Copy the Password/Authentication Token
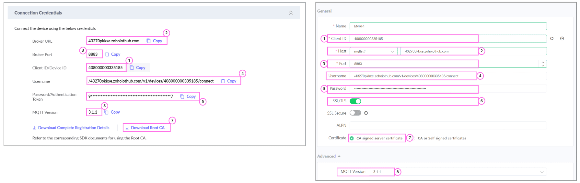Viewport: 580px width, 183px height. 188,96
